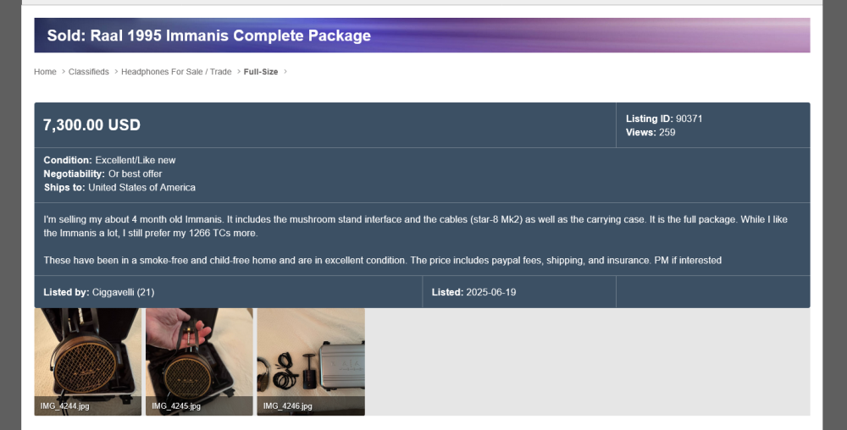The image size is (847, 430).
Task: Open the IMG_4244.jpg headphone photo
Action: (x=87, y=361)
